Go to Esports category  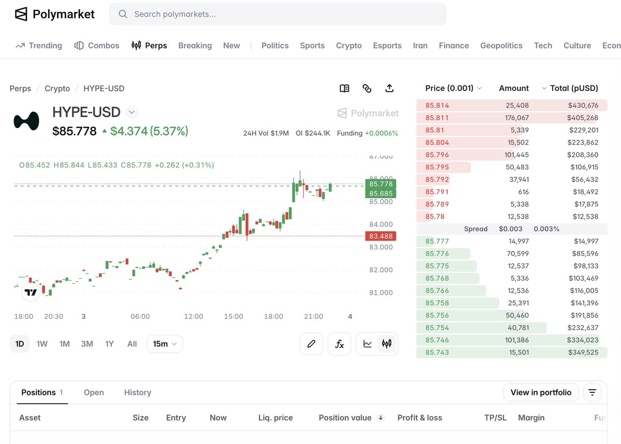387,45
